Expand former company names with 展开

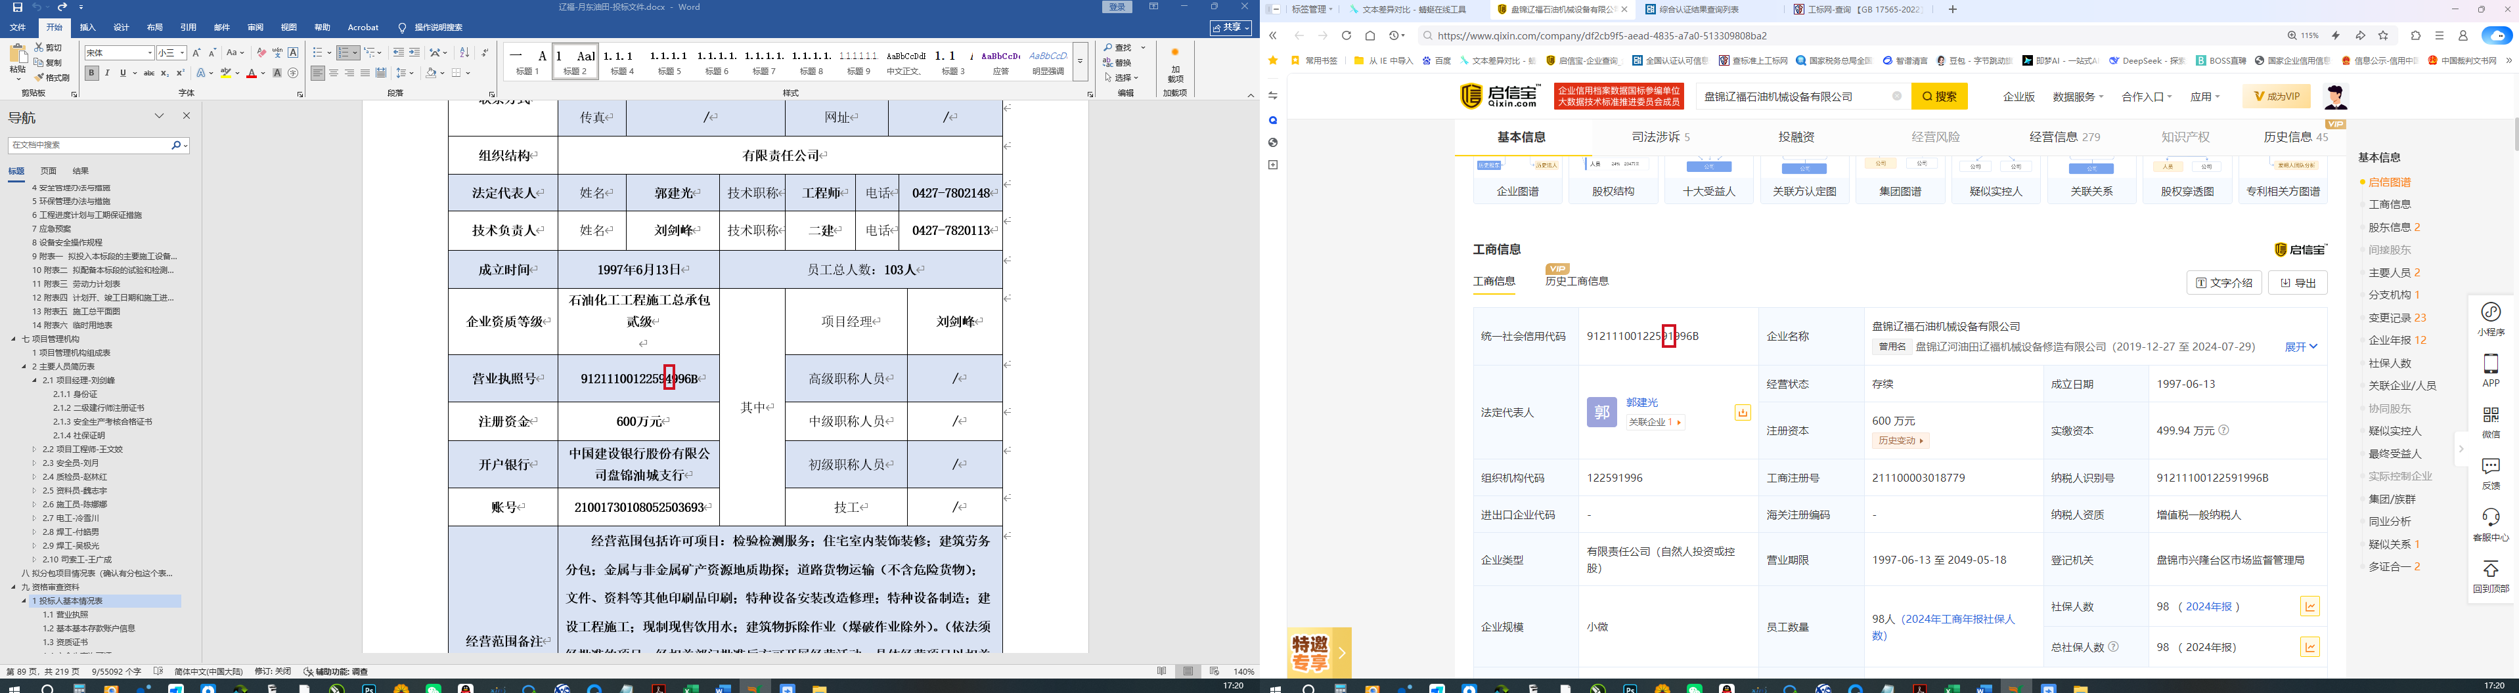(x=2300, y=347)
